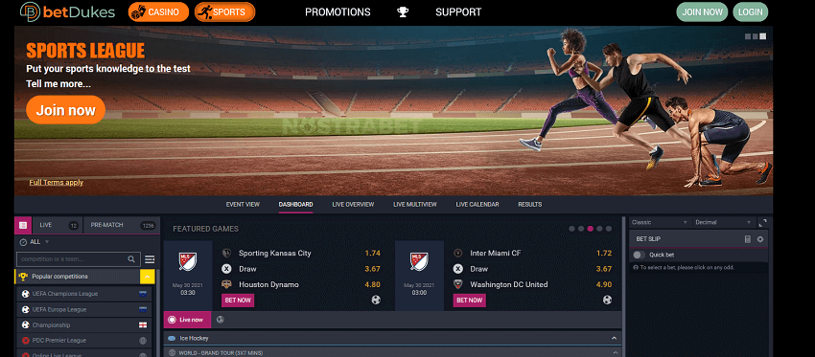Collapse the Popular competitions section
The width and height of the screenshot is (815, 357).
click(x=147, y=277)
